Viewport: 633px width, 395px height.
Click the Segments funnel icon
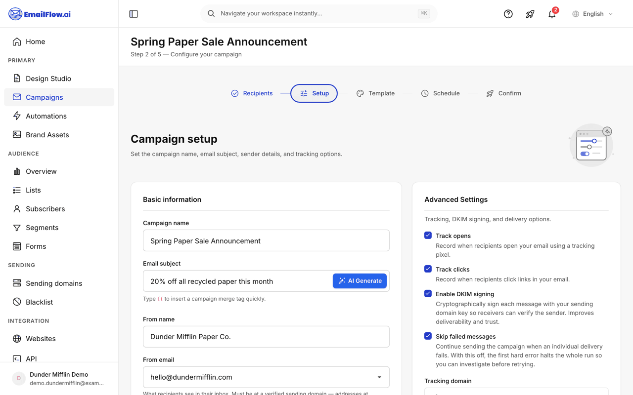pyautogui.click(x=17, y=228)
